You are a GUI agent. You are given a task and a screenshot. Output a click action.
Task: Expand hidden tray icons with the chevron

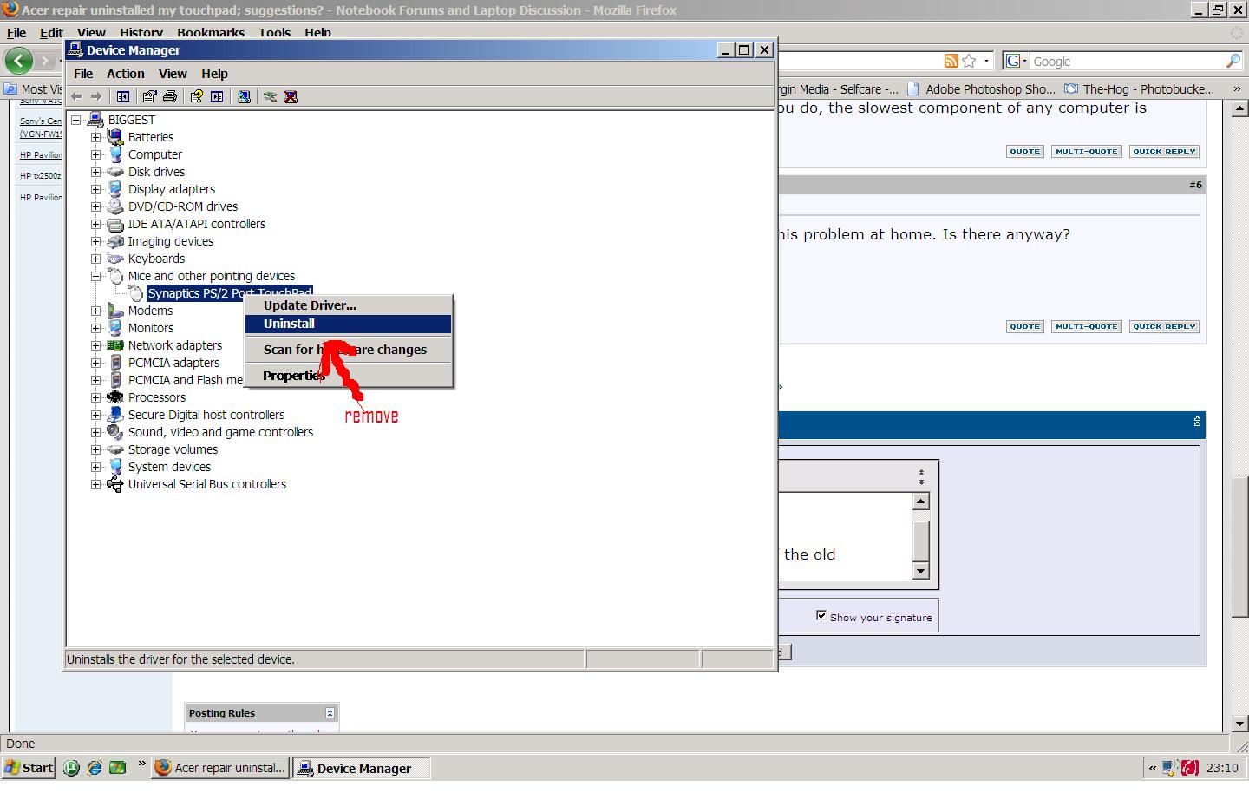click(1152, 768)
